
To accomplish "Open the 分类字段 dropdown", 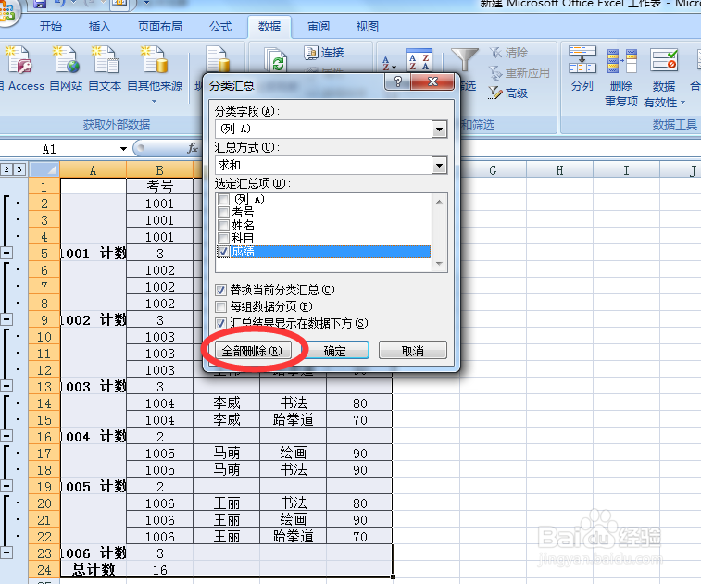I will click(x=440, y=130).
